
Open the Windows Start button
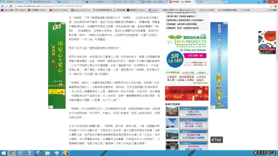point(3,153)
